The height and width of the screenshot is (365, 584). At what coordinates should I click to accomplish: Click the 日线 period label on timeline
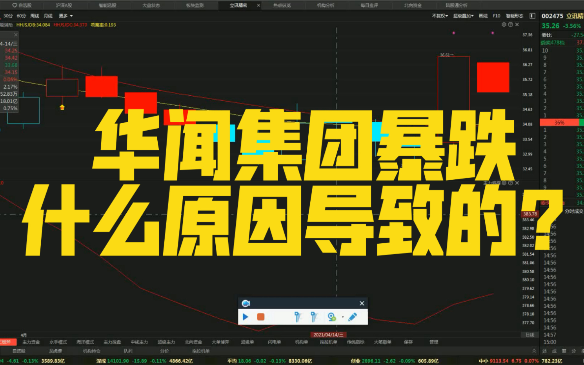coord(529,335)
